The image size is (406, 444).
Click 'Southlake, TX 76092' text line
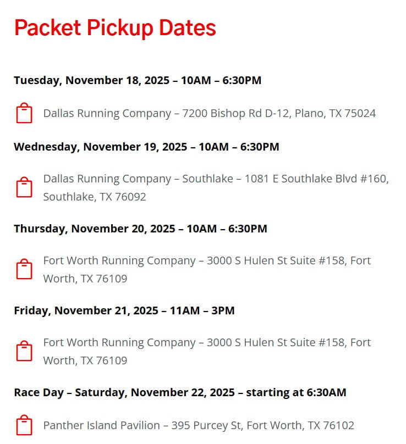click(x=95, y=197)
